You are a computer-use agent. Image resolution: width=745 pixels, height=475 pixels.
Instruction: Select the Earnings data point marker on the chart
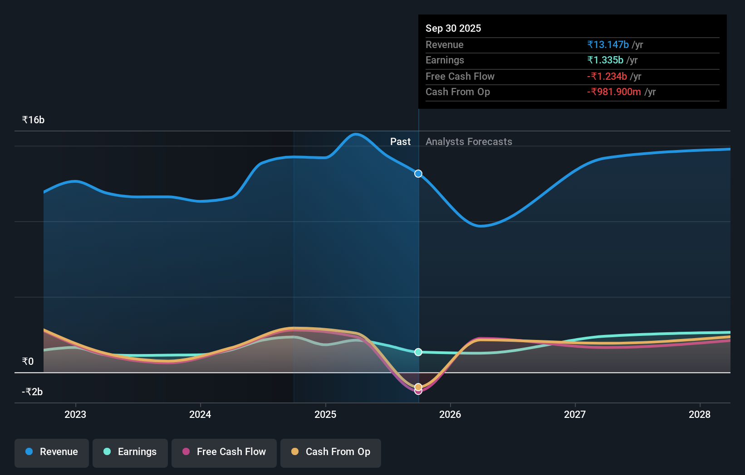(x=418, y=352)
